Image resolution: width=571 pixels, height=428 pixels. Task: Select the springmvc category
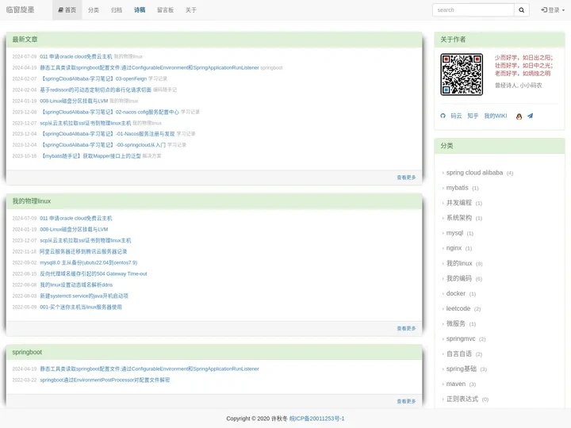461,339
